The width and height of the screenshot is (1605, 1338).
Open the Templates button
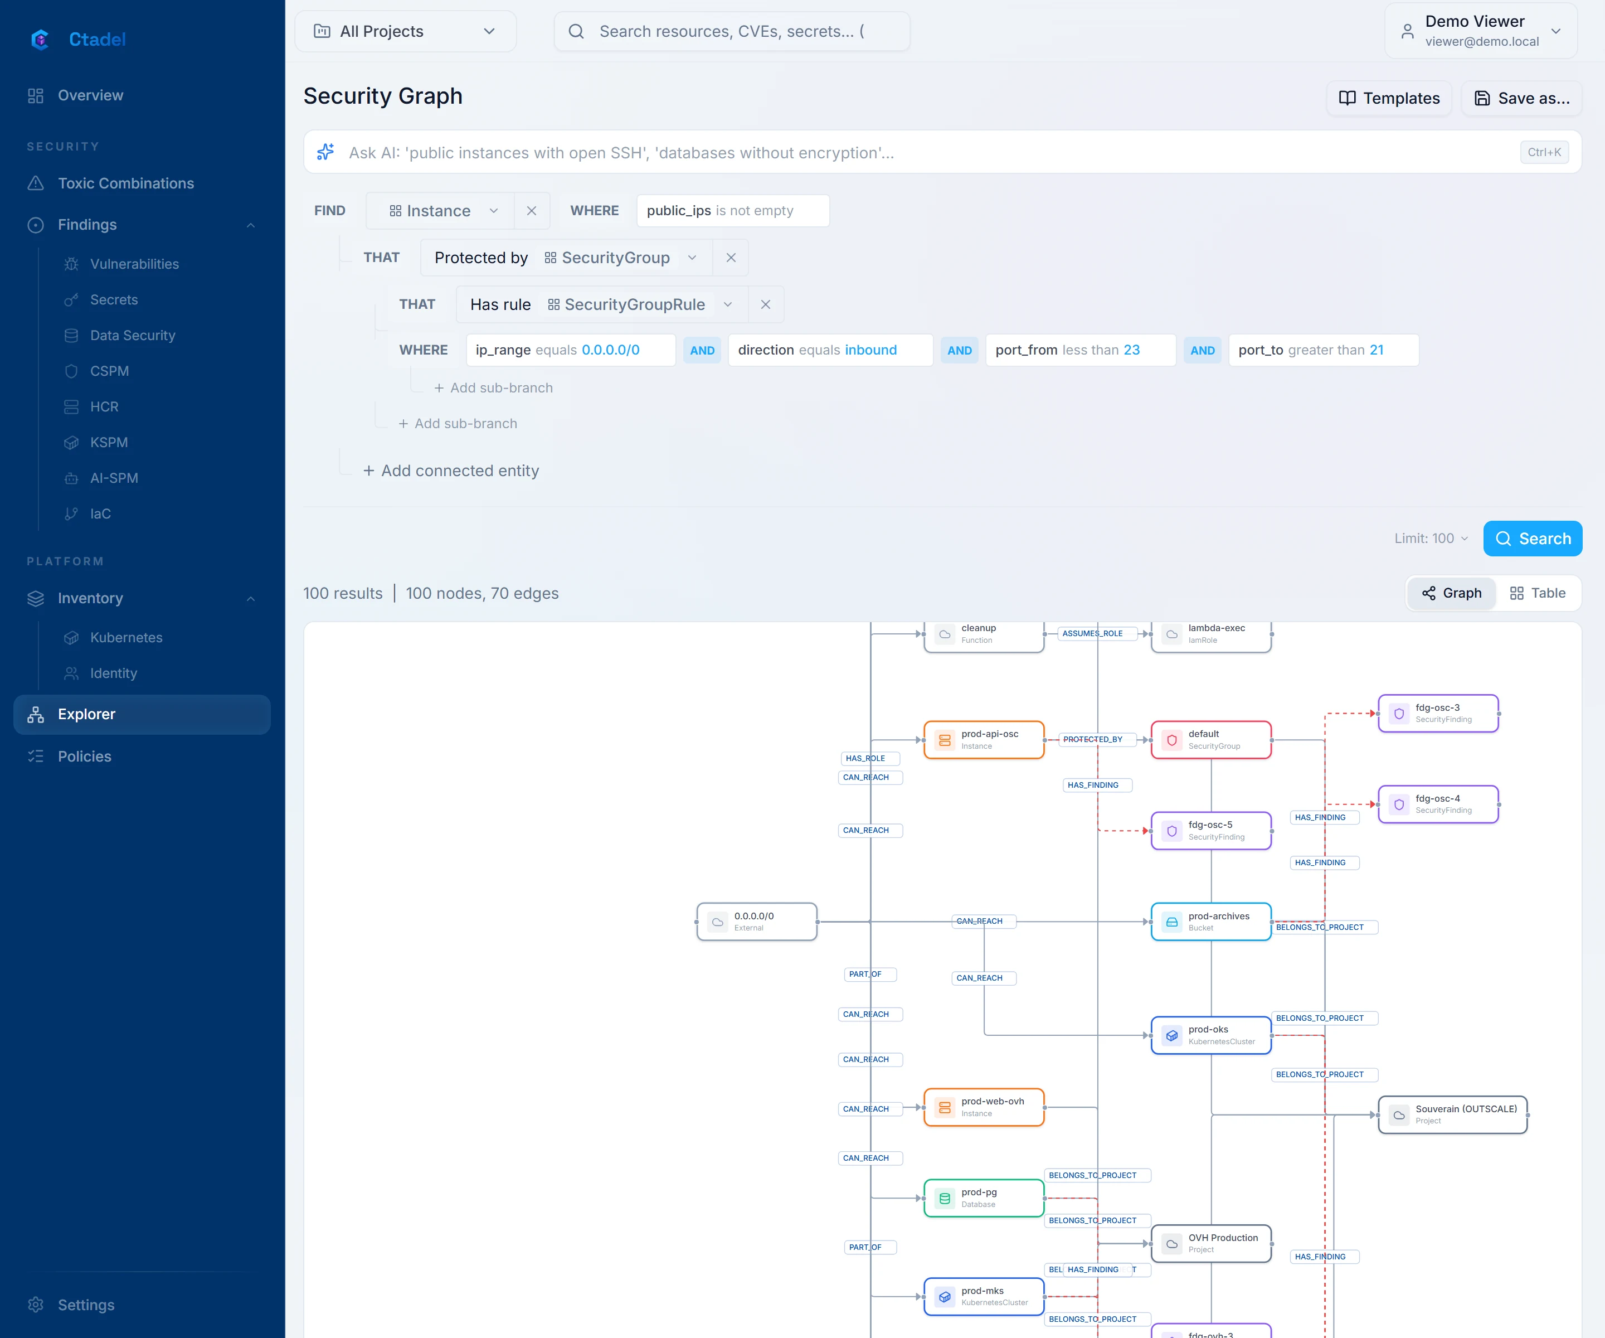pos(1389,99)
